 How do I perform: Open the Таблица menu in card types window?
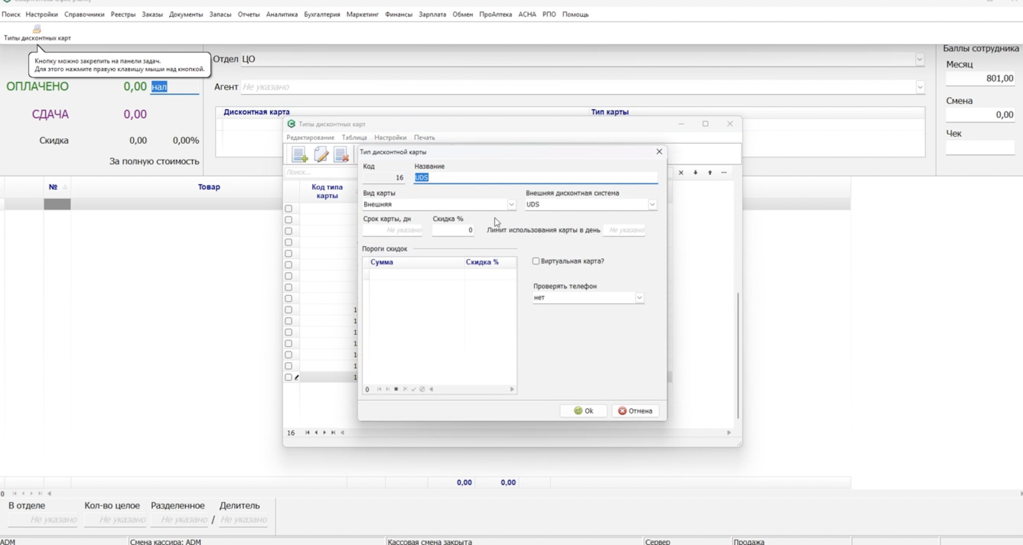tap(354, 137)
